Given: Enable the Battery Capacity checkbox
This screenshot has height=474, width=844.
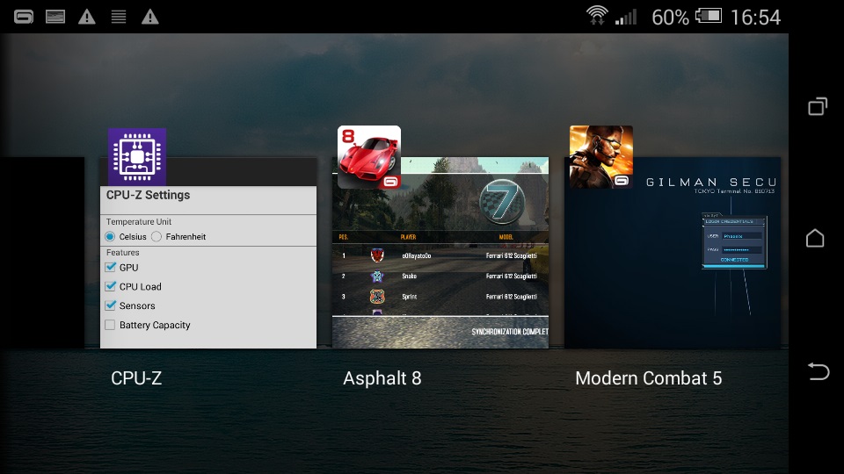Looking at the screenshot, I should (110, 326).
